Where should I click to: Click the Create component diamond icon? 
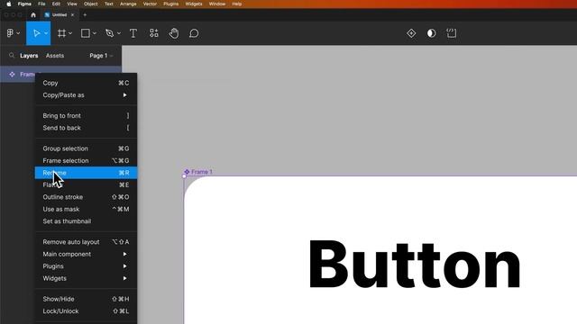[x=411, y=33]
